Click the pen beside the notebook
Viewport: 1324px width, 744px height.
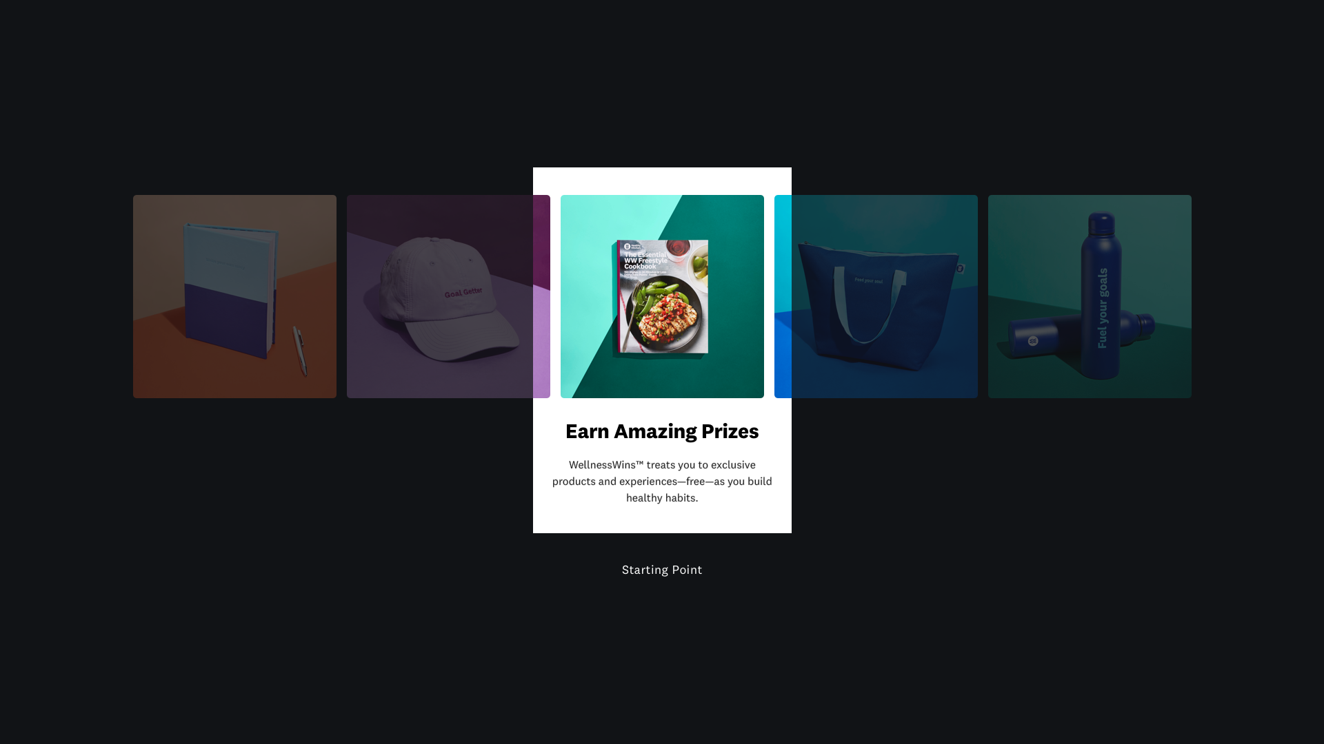click(x=300, y=351)
